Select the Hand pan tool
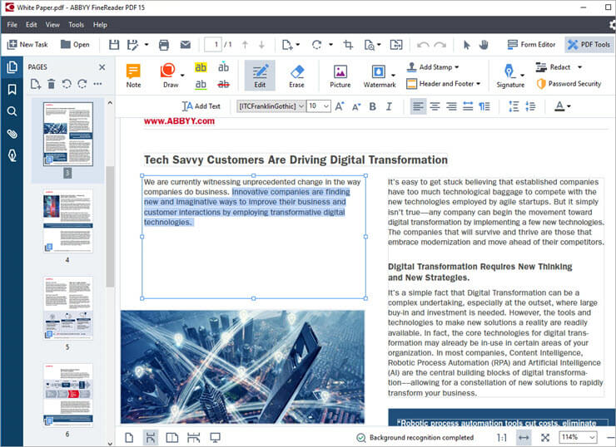Viewport: 616px width, 447px height. (x=484, y=44)
